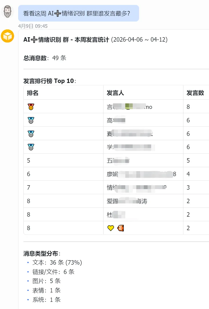Click the silver medal in the 高 row
The width and height of the screenshot is (209, 309).
(x=31, y=120)
